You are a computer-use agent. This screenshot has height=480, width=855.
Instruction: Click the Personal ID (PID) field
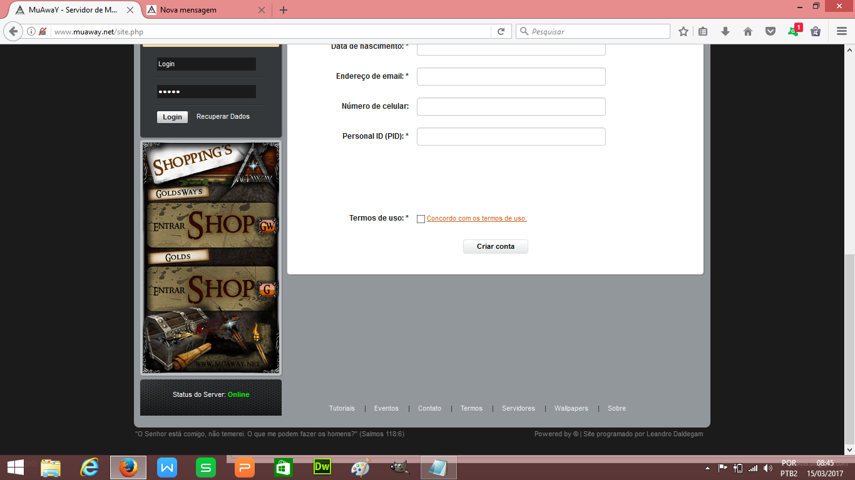511,136
